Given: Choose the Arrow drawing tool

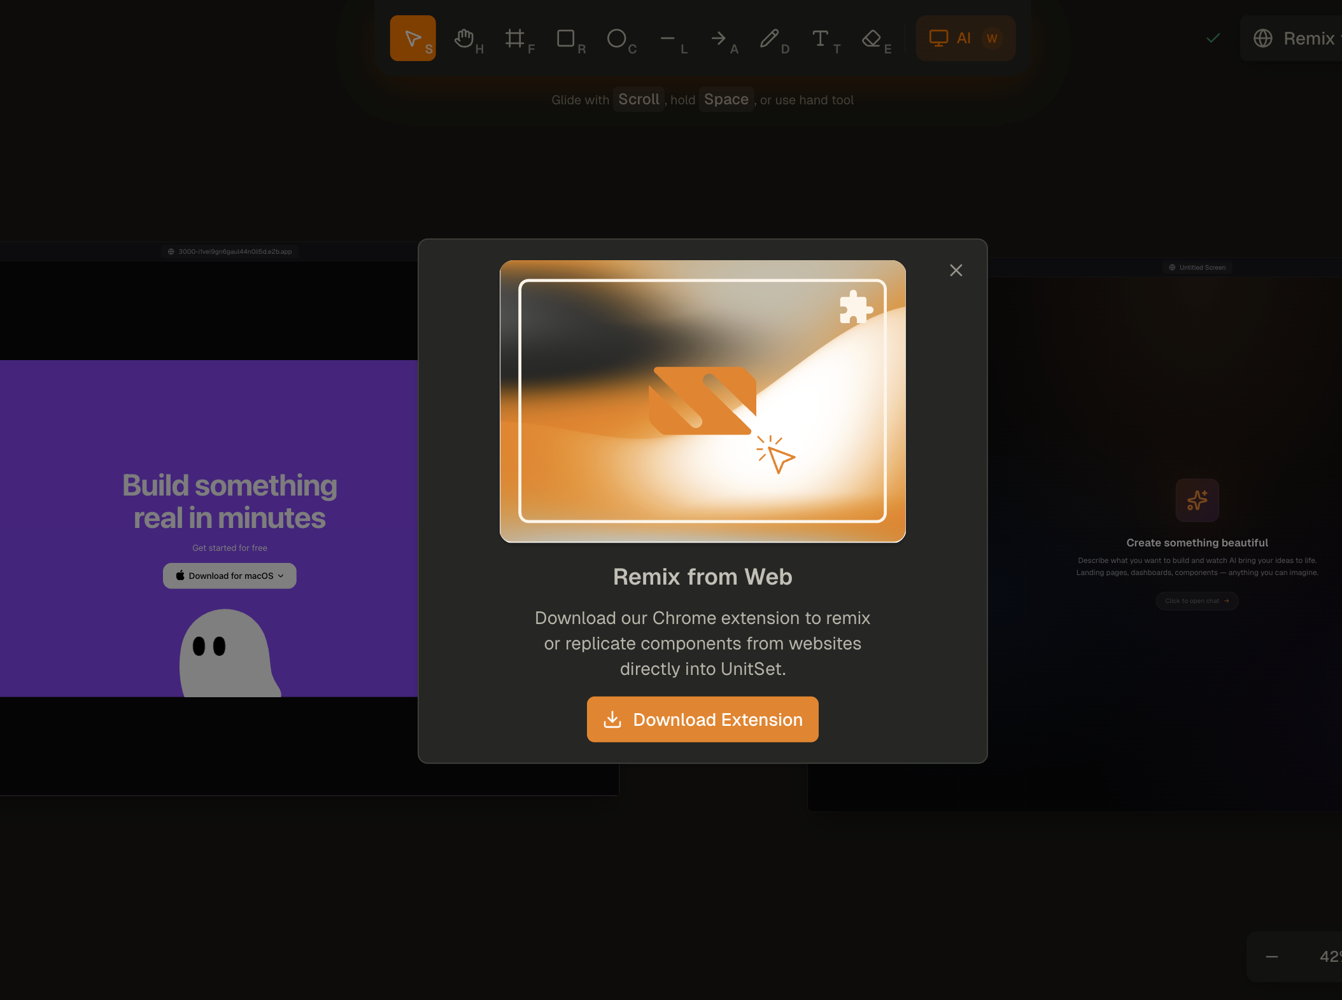Looking at the screenshot, I should tap(719, 38).
